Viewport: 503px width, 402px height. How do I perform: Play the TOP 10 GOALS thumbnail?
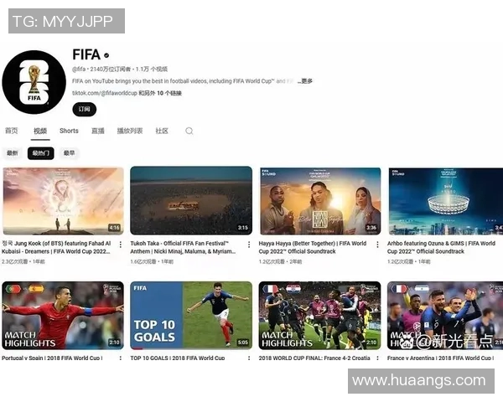click(x=191, y=316)
